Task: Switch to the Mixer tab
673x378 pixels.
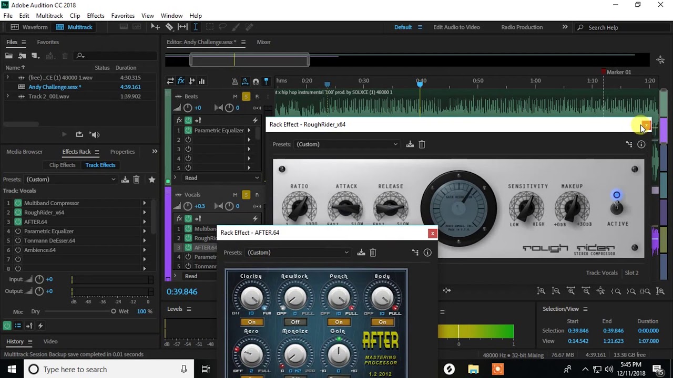Action: (263, 42)
